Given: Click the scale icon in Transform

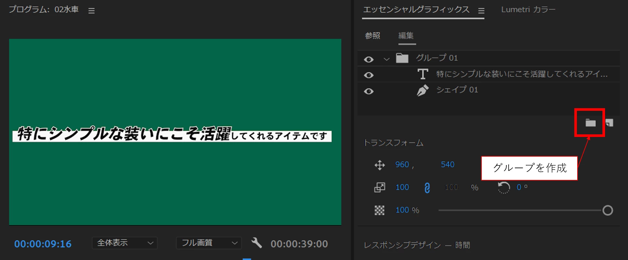Looking at the screenshot, I should (x=380, y=187).
